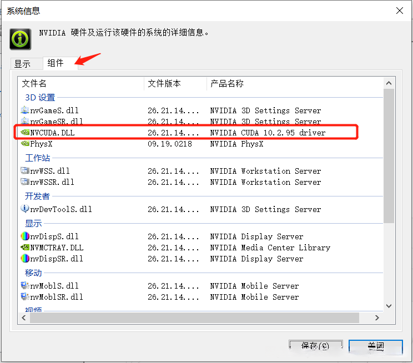Viewport: 413px width, 363px height.
Task: Click the nvDevToolS.dll info icon
Action: click(x=25, y=209)
